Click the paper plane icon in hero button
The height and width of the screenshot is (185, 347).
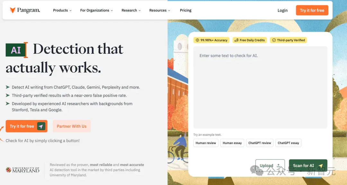coord(41,126)
